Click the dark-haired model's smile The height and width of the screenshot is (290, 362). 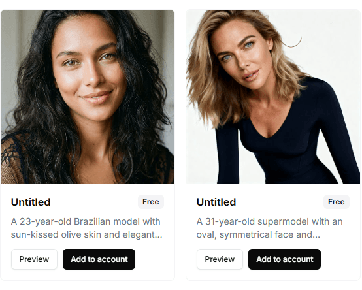click(x=97, y=96)
